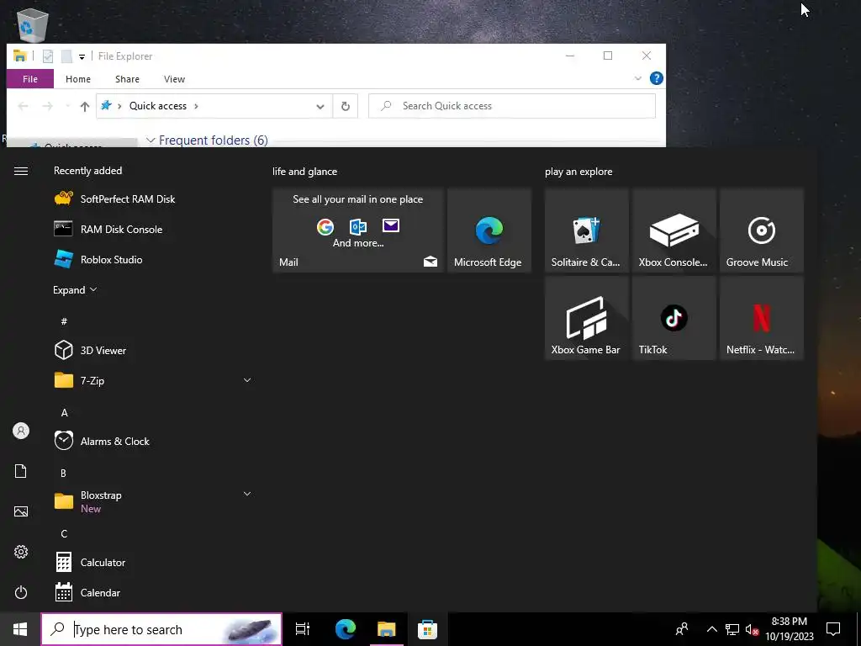Click the refresh button in File Explorer

tap(346, 106)
